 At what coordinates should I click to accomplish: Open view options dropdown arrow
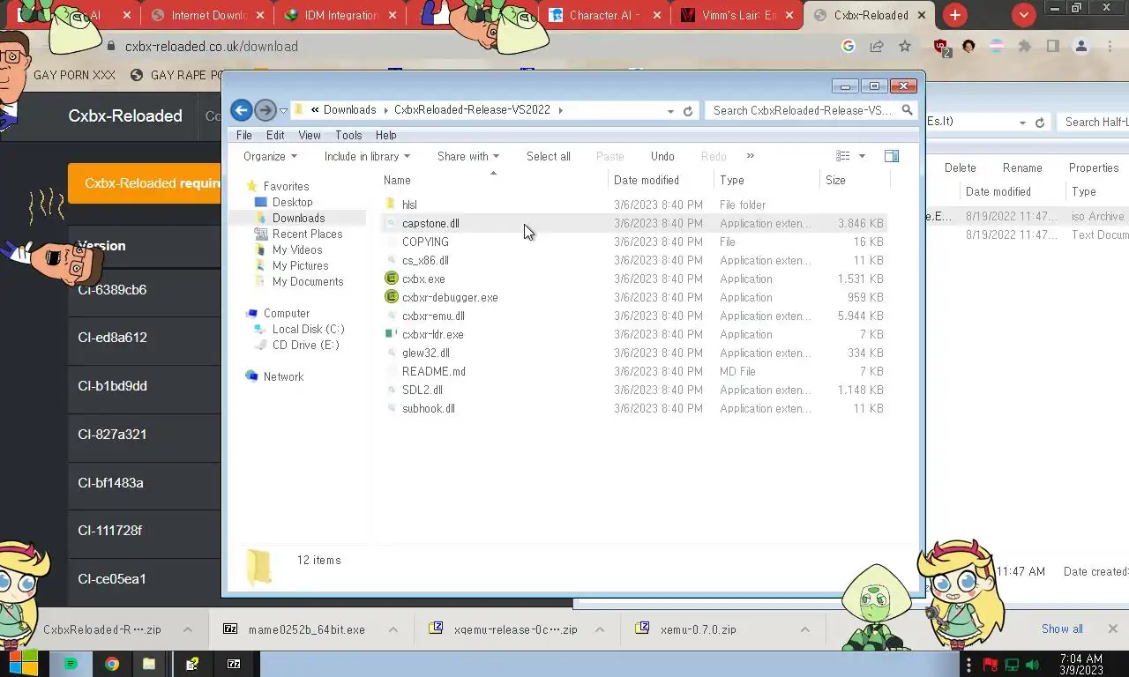point(862,156)
